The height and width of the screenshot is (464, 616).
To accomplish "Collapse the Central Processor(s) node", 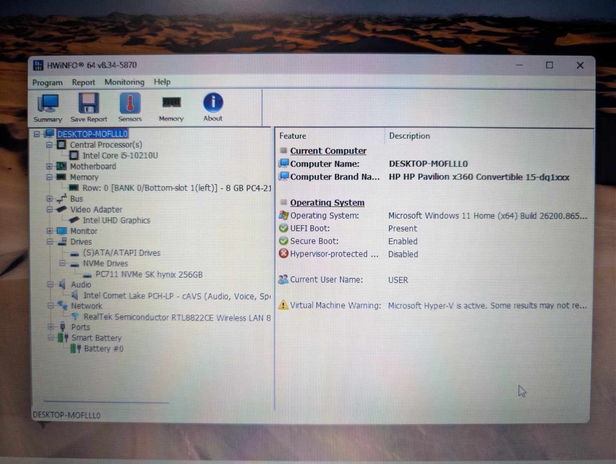I will pyautogui.click(x=49, y=145).
